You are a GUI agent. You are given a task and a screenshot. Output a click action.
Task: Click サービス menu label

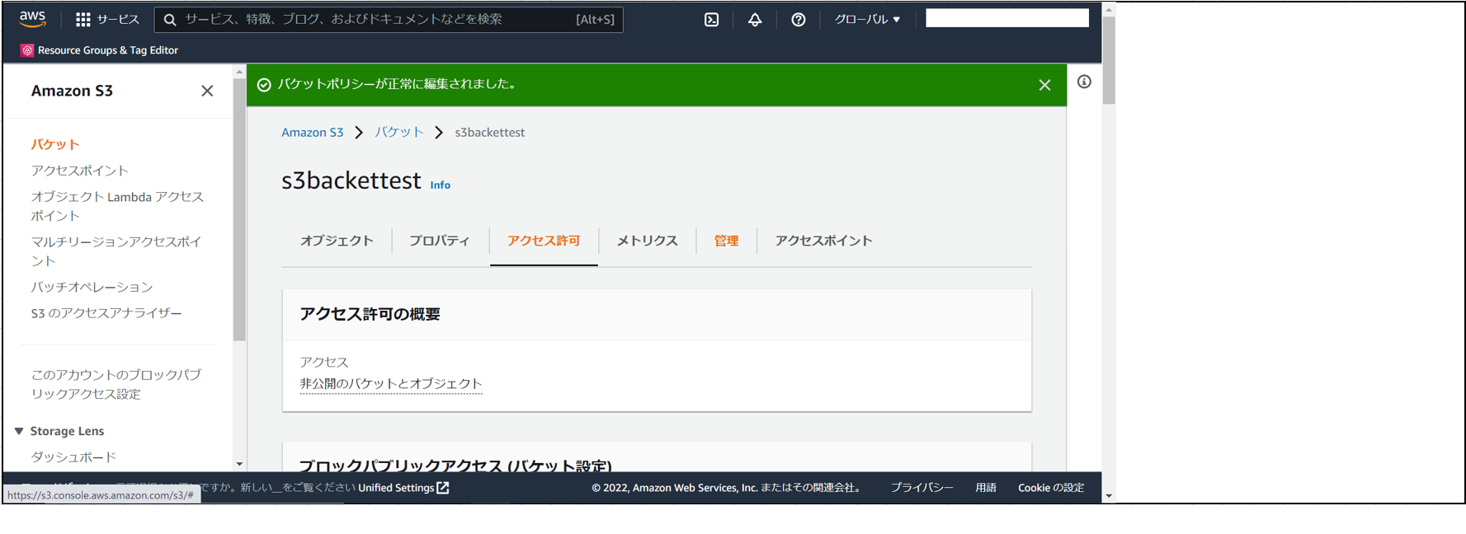118,19
